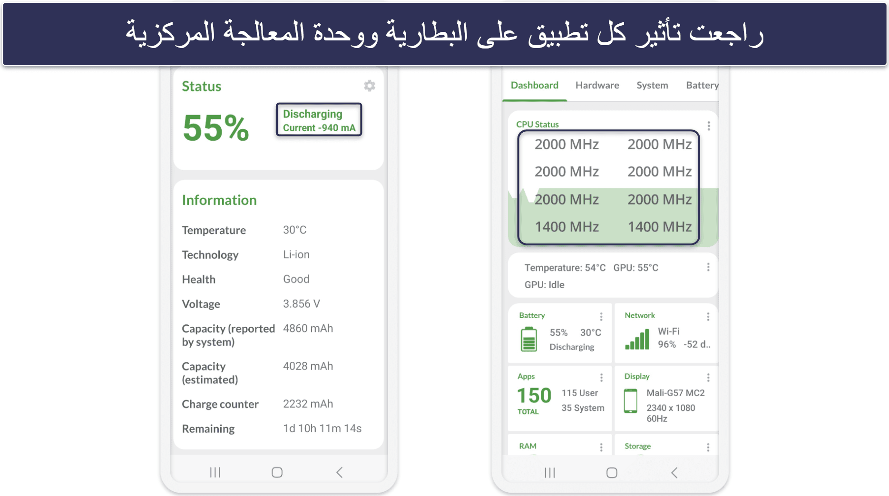Tap the recent apps button on the left phone

(215, 472)
